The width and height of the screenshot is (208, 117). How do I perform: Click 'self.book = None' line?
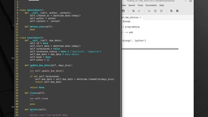[x=40, y=57]
